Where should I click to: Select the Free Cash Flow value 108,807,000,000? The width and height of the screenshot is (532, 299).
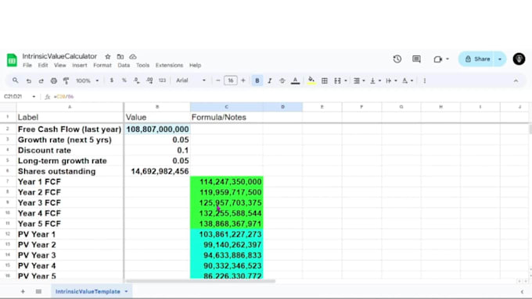(x=157, y=130)
